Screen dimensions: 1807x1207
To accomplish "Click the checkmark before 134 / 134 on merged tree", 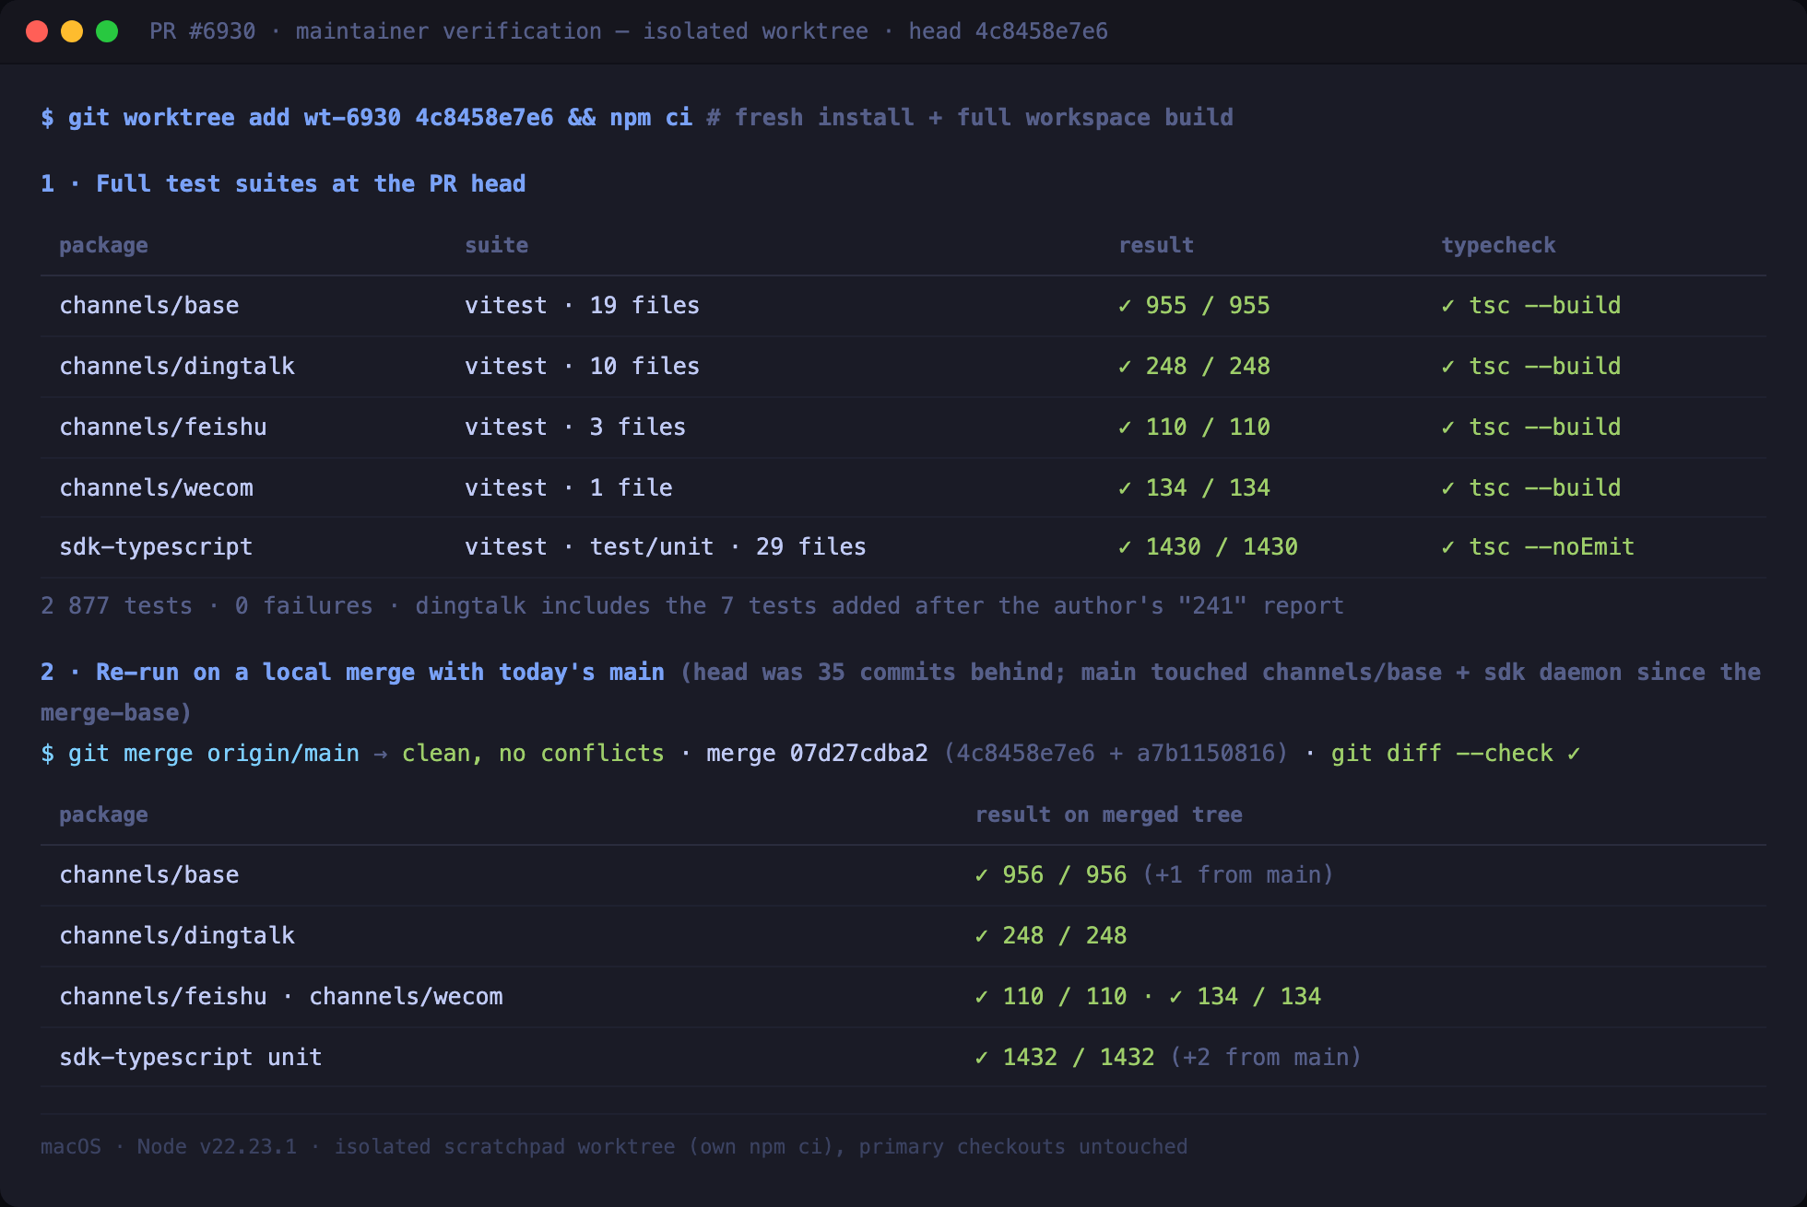I will tap(1176, 997).
